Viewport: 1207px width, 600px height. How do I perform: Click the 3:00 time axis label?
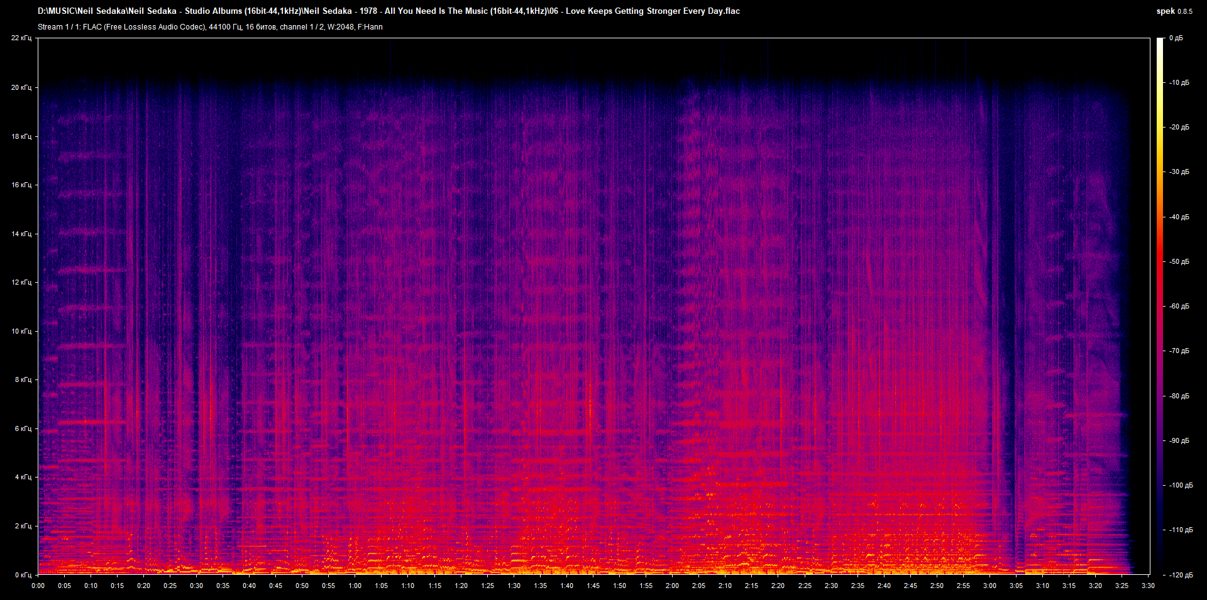(990, 586)
